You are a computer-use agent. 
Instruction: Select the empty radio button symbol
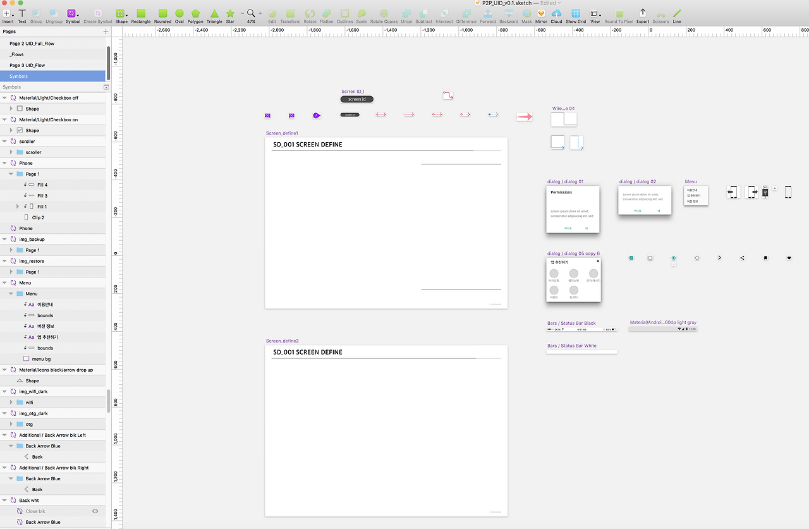(x=697, y=258)
